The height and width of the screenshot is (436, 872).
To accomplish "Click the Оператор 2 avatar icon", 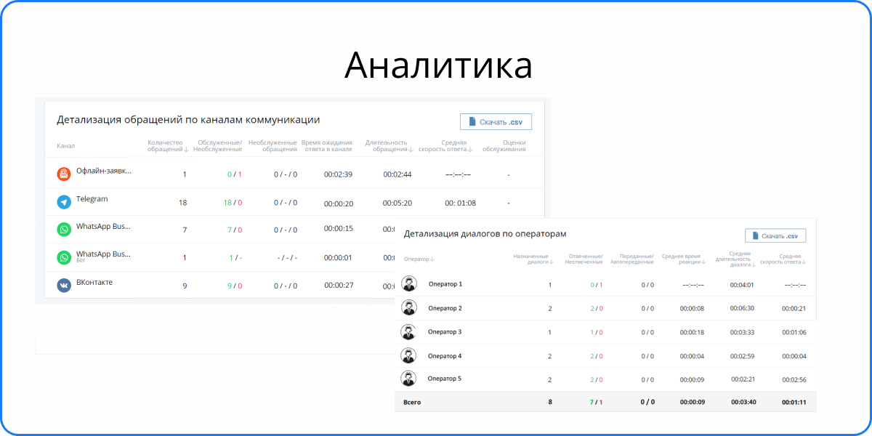I will 409,308.
